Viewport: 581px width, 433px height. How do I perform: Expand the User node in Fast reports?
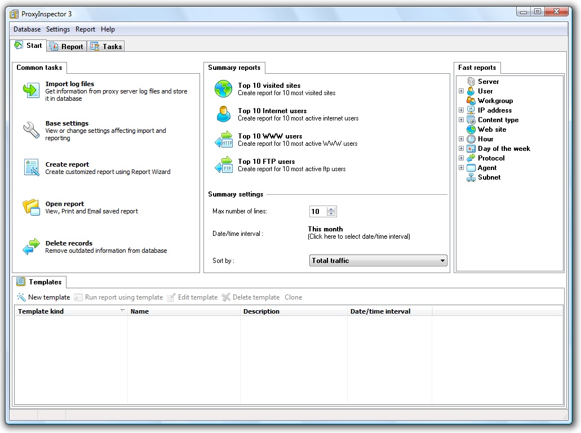[462, 91]
